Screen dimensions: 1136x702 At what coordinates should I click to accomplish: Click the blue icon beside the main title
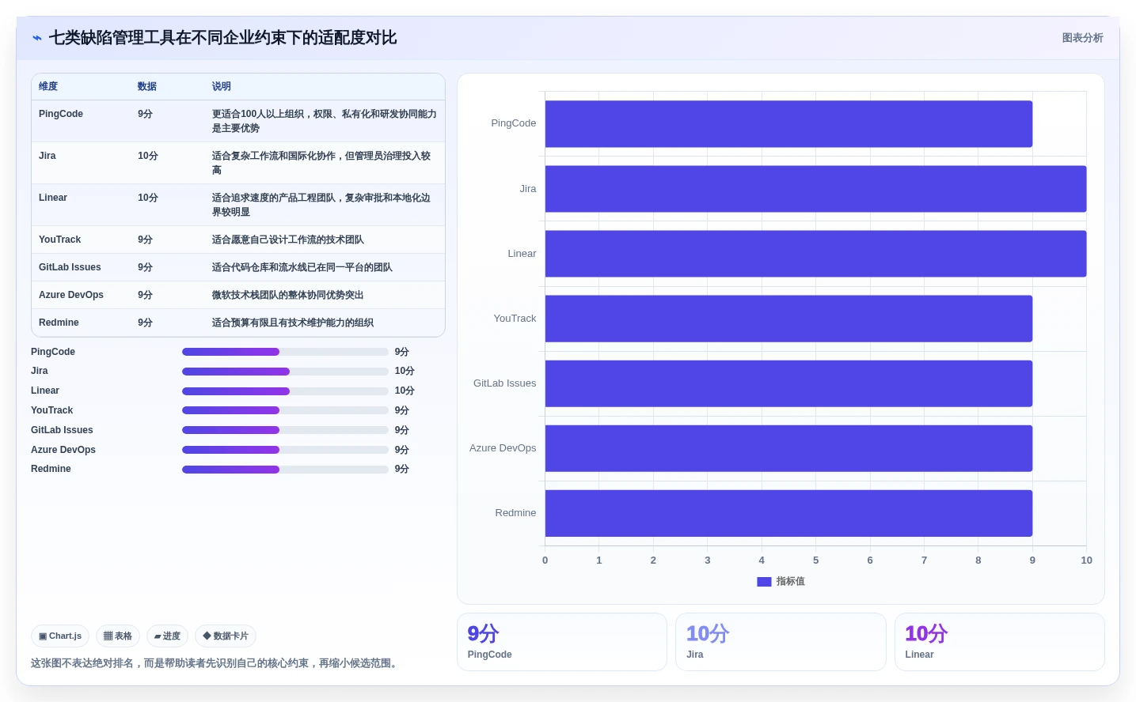pyautogui.click(x=37, y=38)
